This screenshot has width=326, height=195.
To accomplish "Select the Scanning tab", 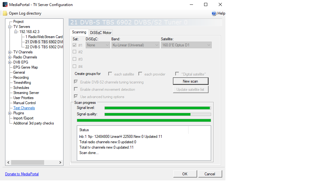I will point(79,32).
